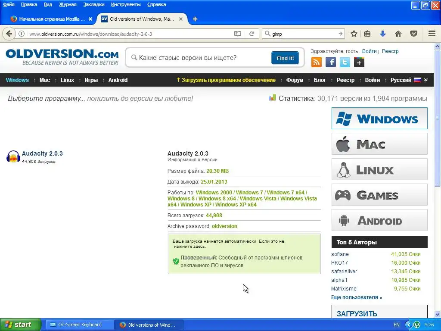441x331 pixels.
Task: Expand hidden tray icons arrow
Action: (x=408, y=325)
